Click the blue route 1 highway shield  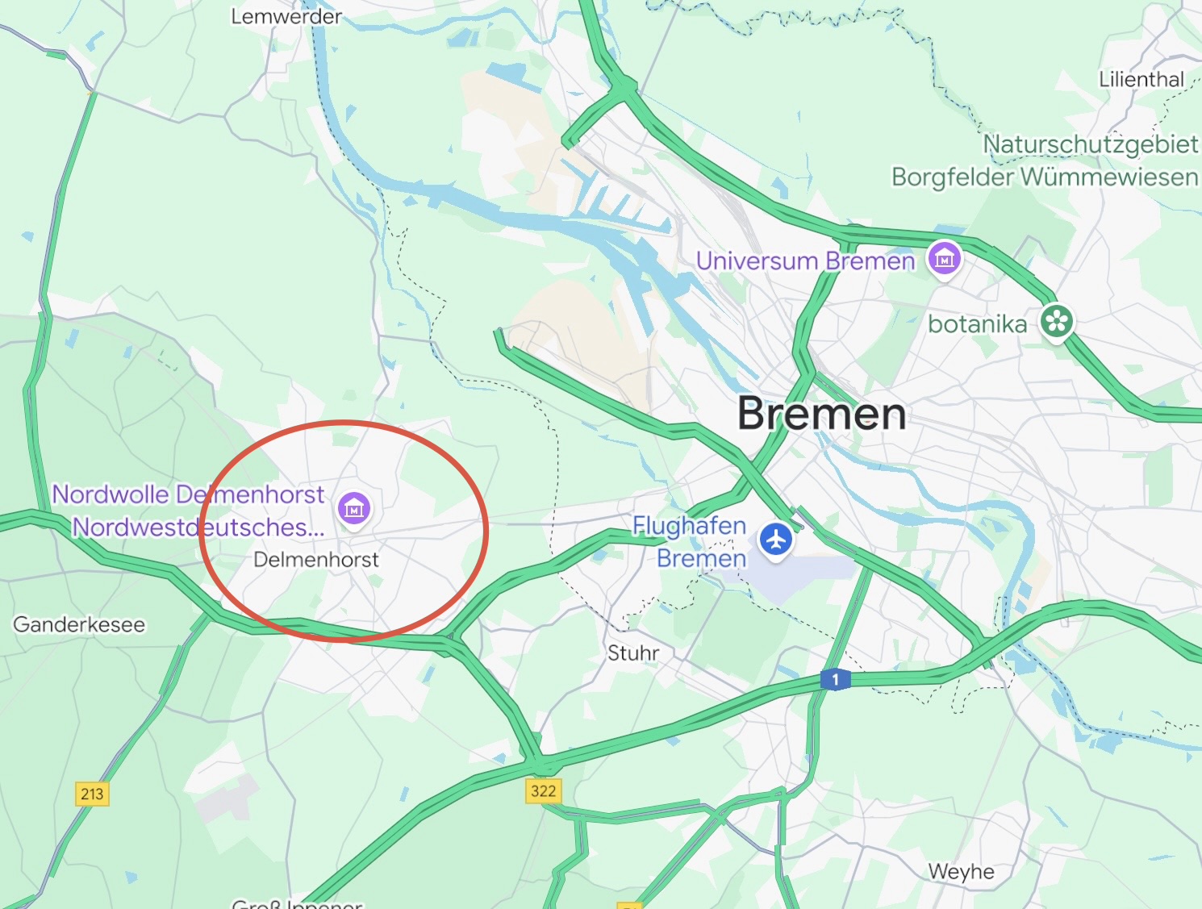pyautogui.click(x=835, y=680)
